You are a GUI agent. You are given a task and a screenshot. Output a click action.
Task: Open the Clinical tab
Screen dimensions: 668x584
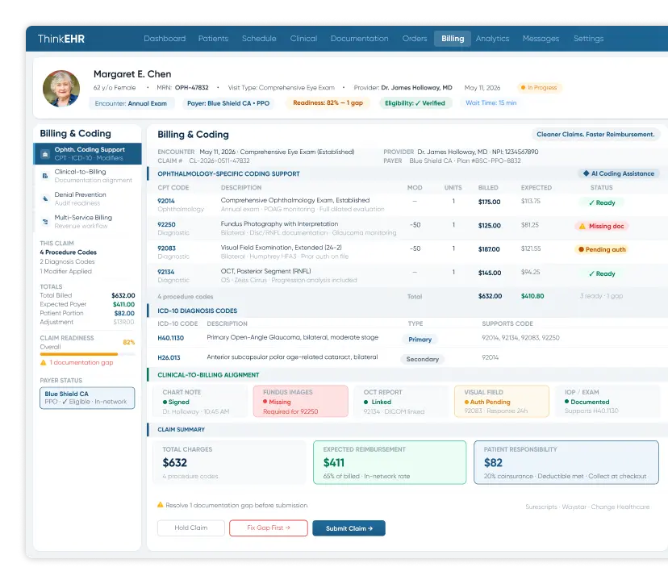303,39
